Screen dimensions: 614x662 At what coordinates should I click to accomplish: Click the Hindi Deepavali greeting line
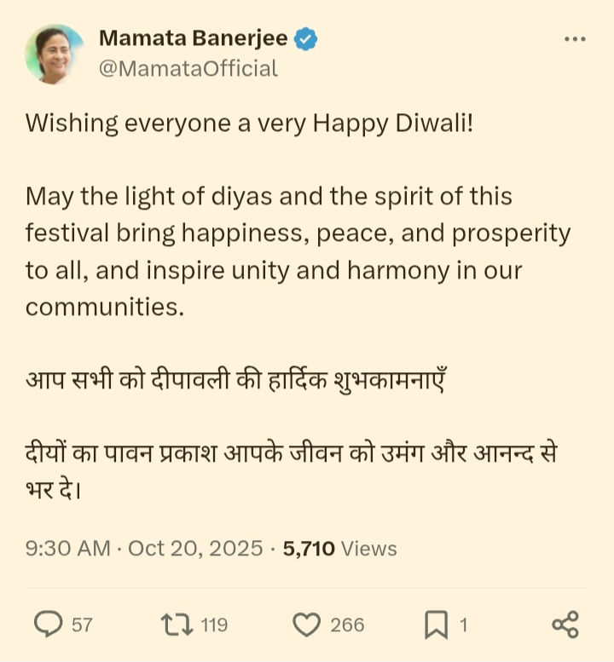click(x=235, y=378)
